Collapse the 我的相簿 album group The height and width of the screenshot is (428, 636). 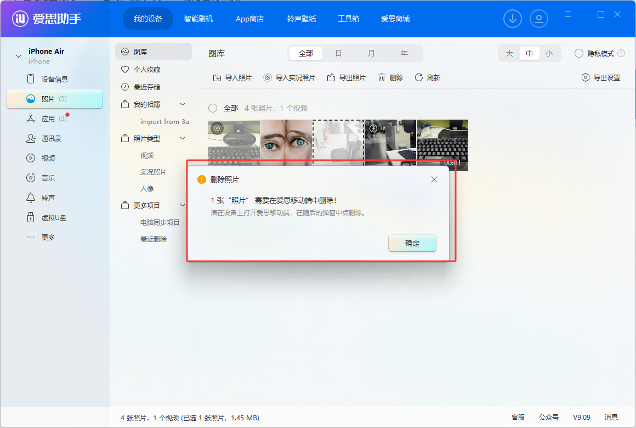pyautogui.click(x=182, y=104)
